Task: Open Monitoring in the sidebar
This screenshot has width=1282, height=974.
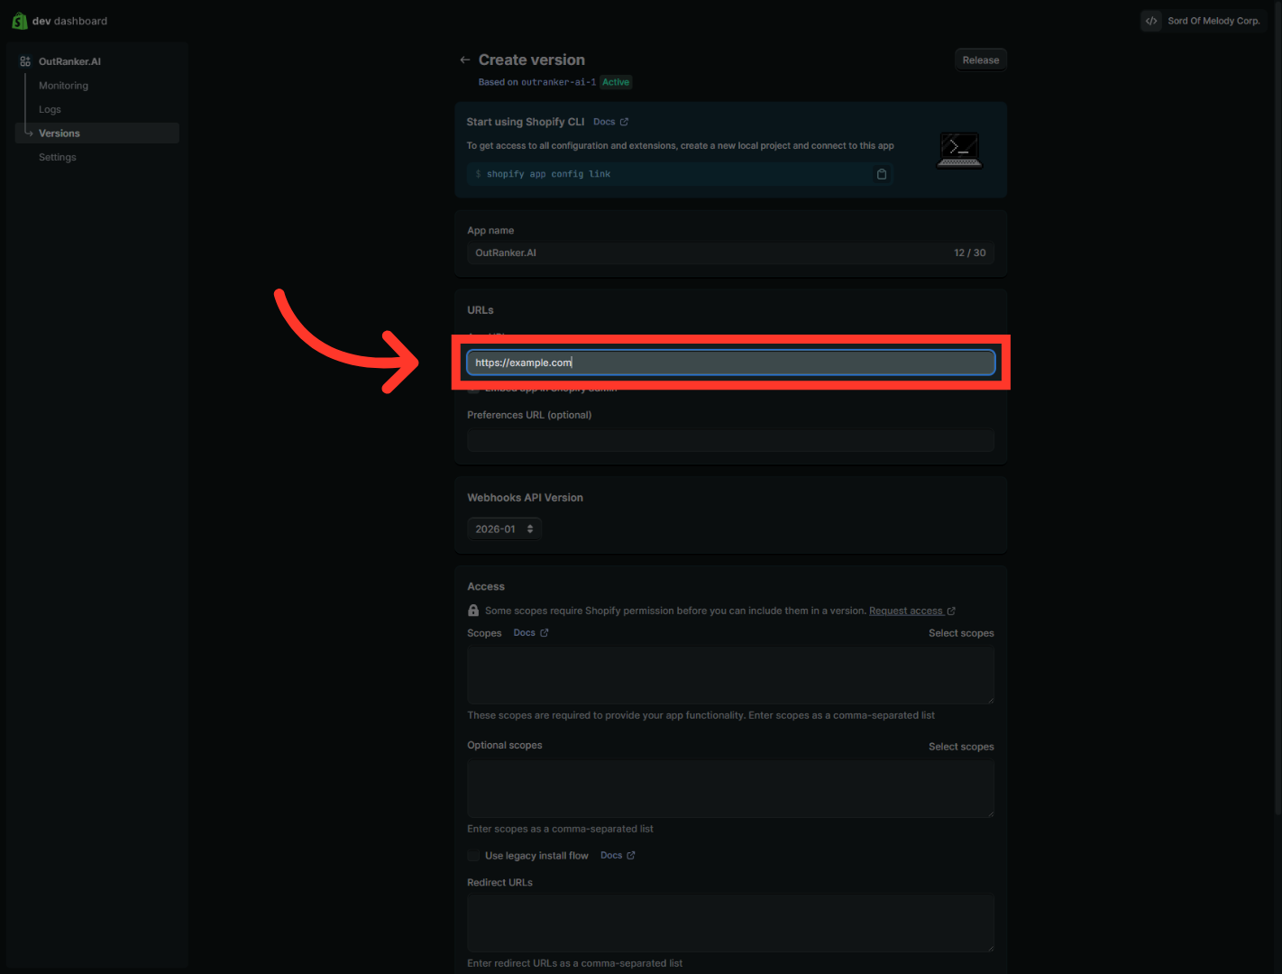Action: pos(63,86)
